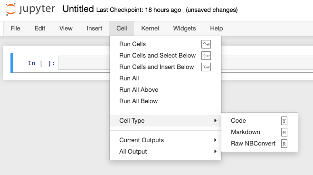Open the Insert menu

tap(95, 29)
